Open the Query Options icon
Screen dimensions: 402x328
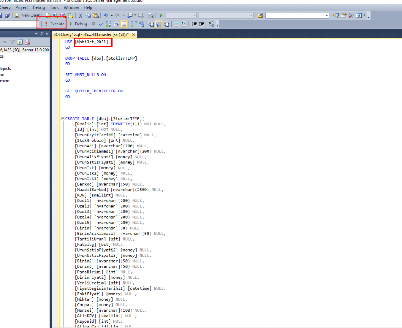[116, 24]
